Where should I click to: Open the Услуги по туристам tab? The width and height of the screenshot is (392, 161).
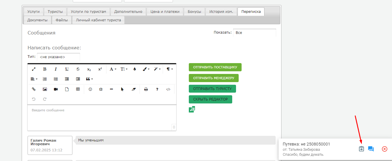(89, 12)
